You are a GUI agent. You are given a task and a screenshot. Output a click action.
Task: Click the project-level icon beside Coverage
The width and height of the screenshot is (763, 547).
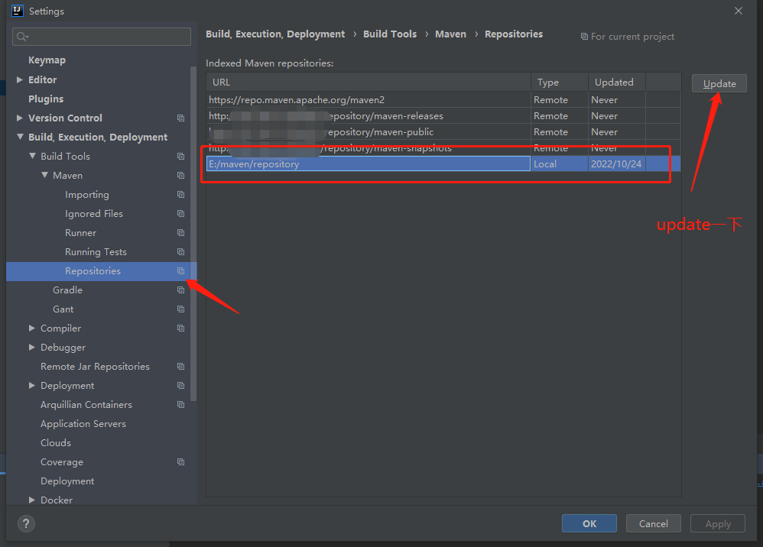pyautogui.click(x=180, y=462)
